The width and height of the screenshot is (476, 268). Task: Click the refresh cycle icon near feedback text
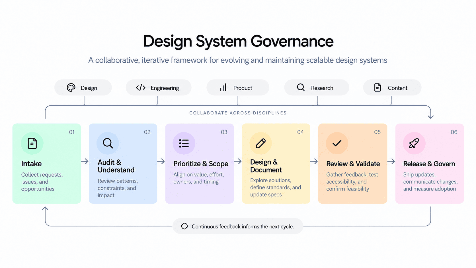[x=184, y=226]
